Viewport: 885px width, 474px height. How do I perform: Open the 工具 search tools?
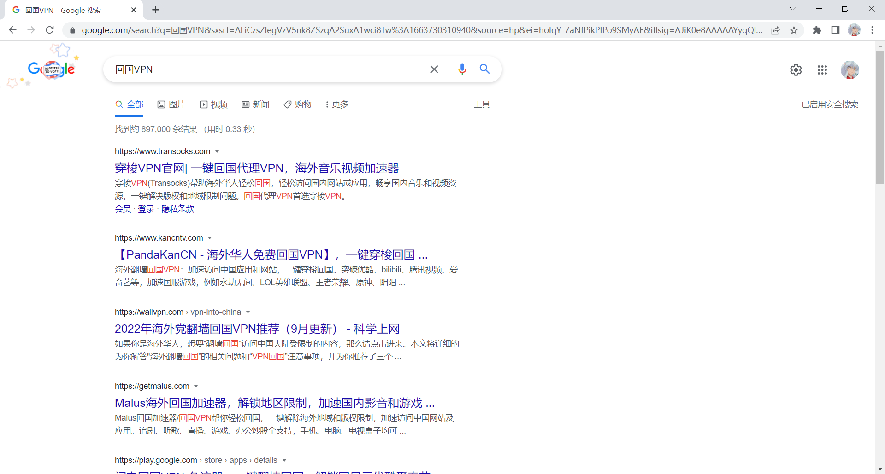(x=482, y=104)
